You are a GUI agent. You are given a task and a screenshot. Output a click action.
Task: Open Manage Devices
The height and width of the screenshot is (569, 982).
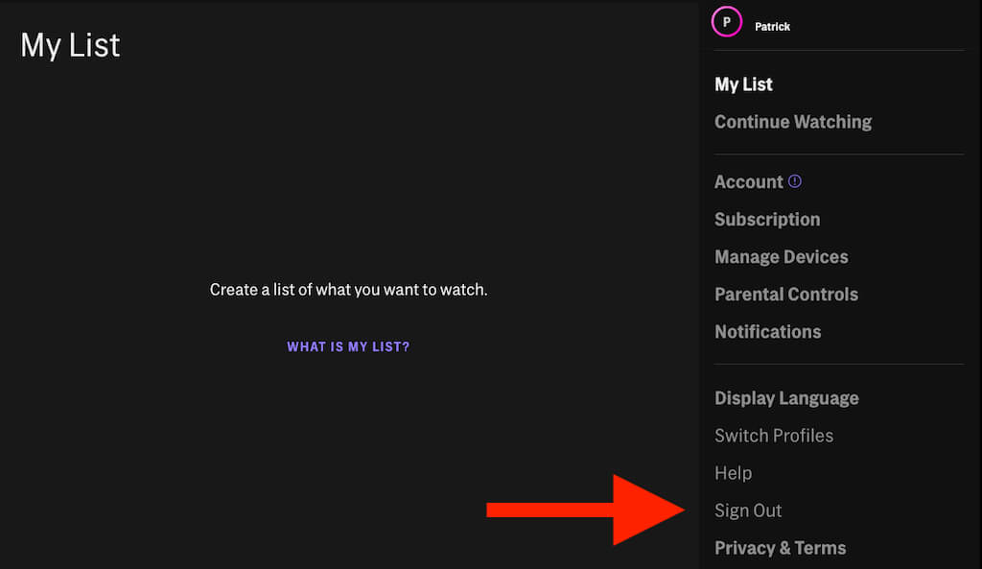[x=781, y=257]
